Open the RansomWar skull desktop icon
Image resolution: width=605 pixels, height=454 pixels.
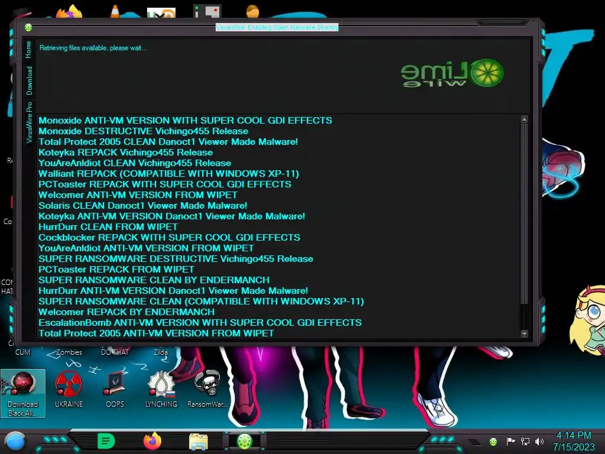click(x=207, y=389)
